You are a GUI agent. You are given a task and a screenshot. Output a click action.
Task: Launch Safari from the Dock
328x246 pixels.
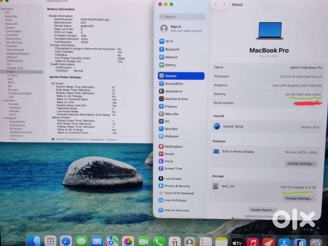tap(66, 241)
